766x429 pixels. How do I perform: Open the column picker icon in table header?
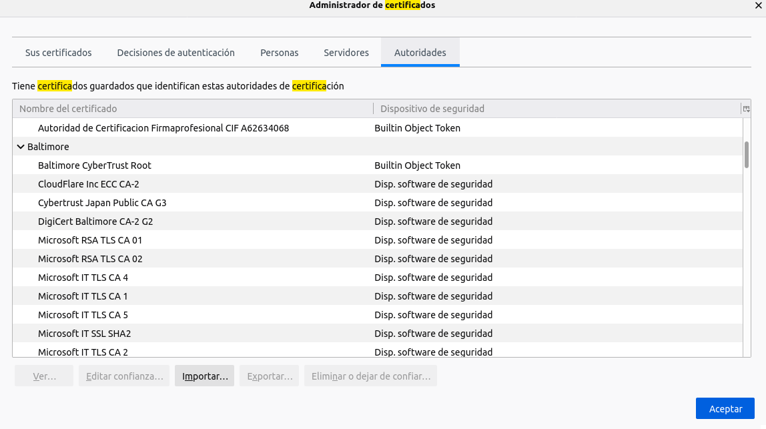[x=746, y=109]
